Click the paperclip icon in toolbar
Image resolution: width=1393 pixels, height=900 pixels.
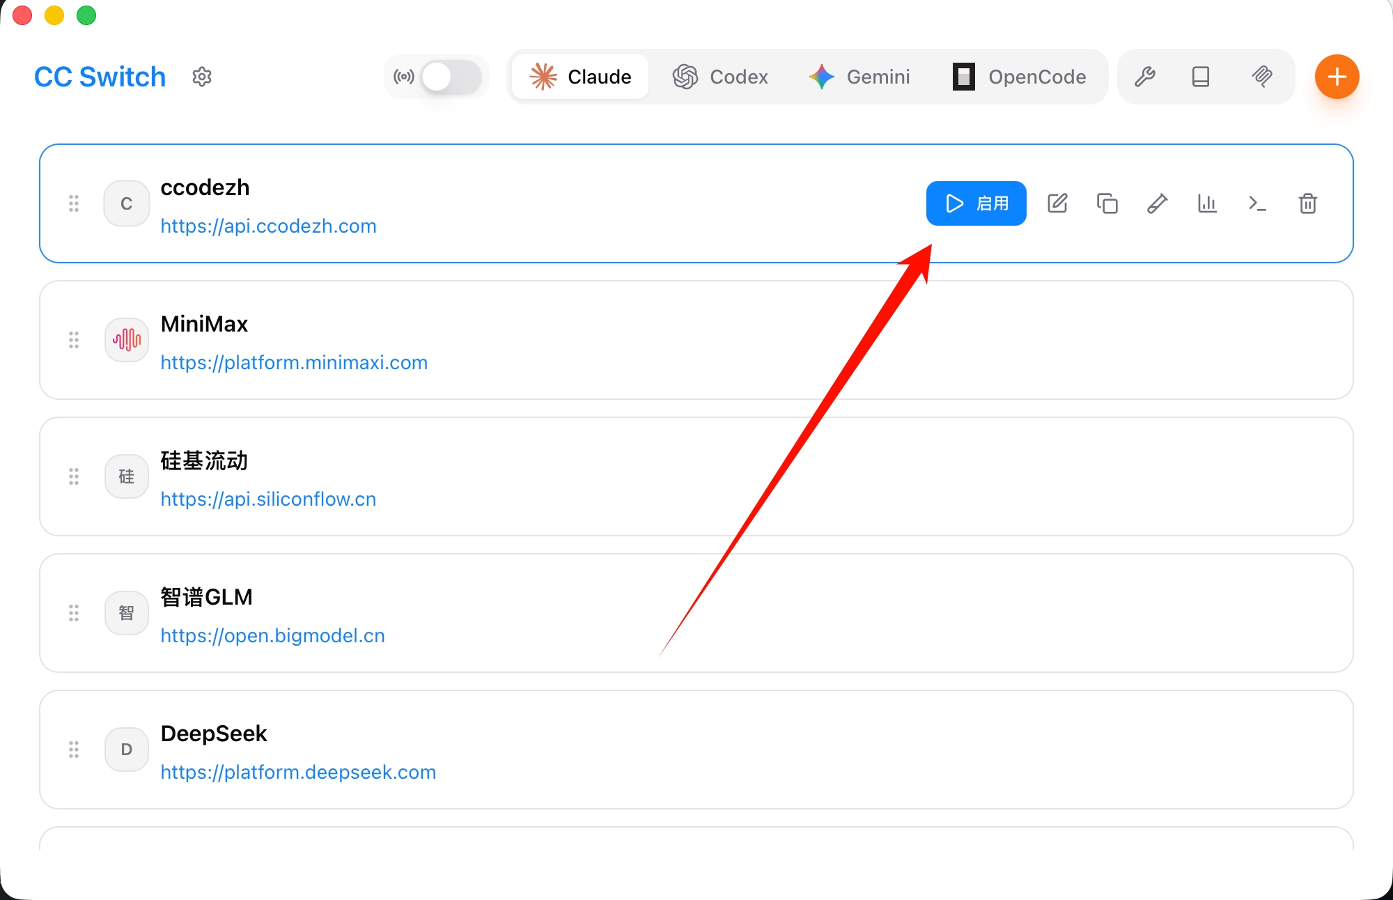click(x=1262, y=77)
